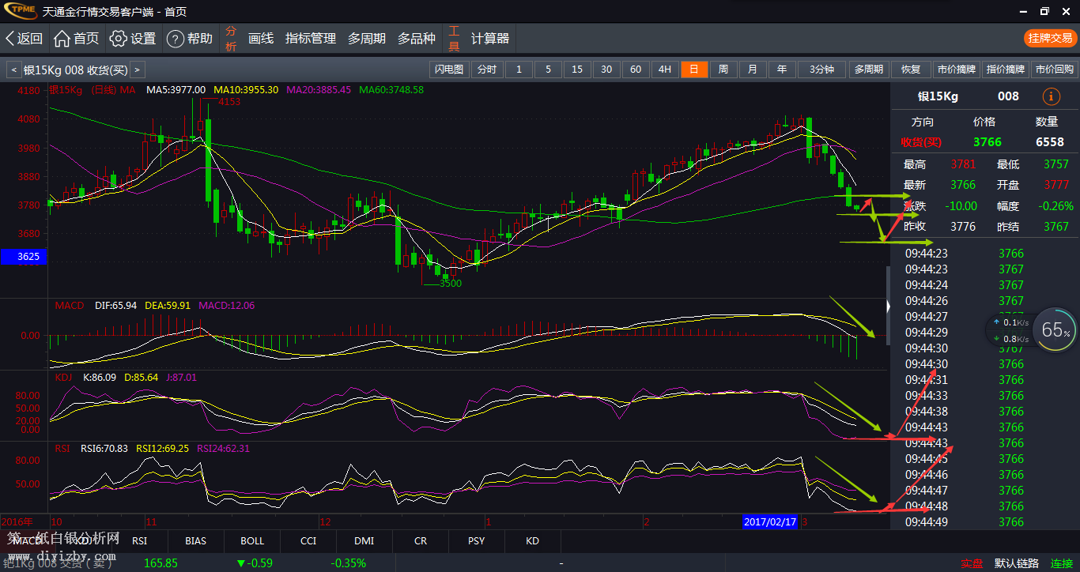Switch to the CCI indicator tab
The height and width of the screenshot is (572, 1080).
click(308, 541)
